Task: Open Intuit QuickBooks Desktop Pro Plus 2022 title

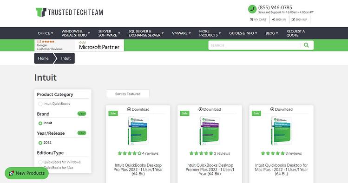Action: point(138,170)
